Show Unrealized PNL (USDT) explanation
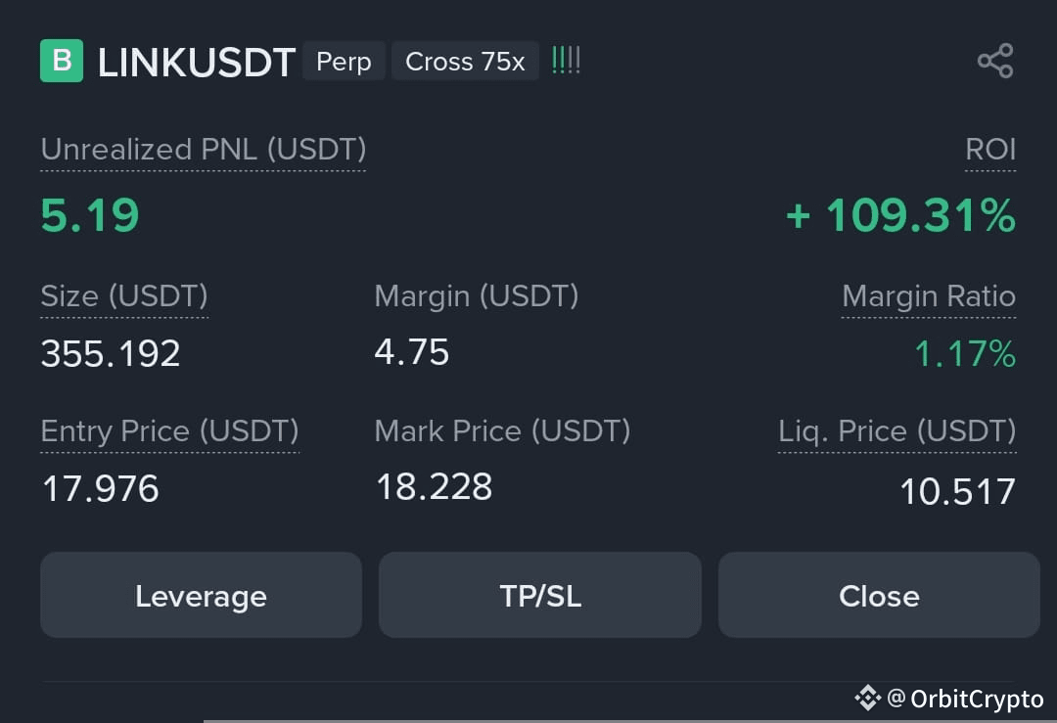The width and height of the screenshot is (1057, 723). coord(203,150)
